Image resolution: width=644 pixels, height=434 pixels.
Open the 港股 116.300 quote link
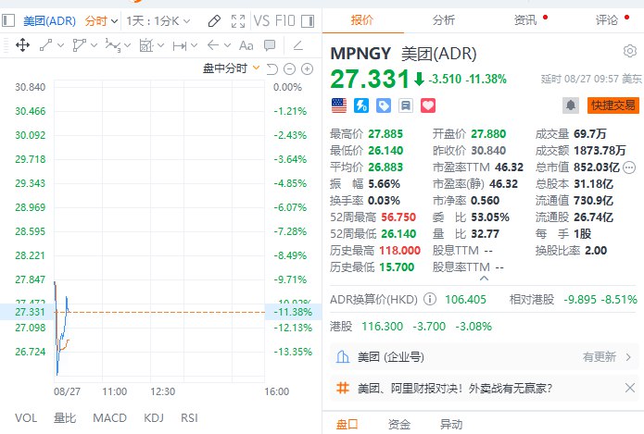point(411,327)
